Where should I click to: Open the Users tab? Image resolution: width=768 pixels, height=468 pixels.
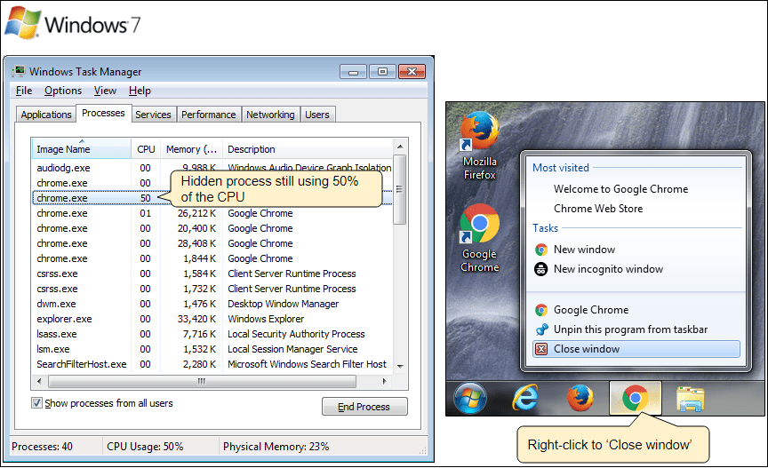[x=317, y=115]
